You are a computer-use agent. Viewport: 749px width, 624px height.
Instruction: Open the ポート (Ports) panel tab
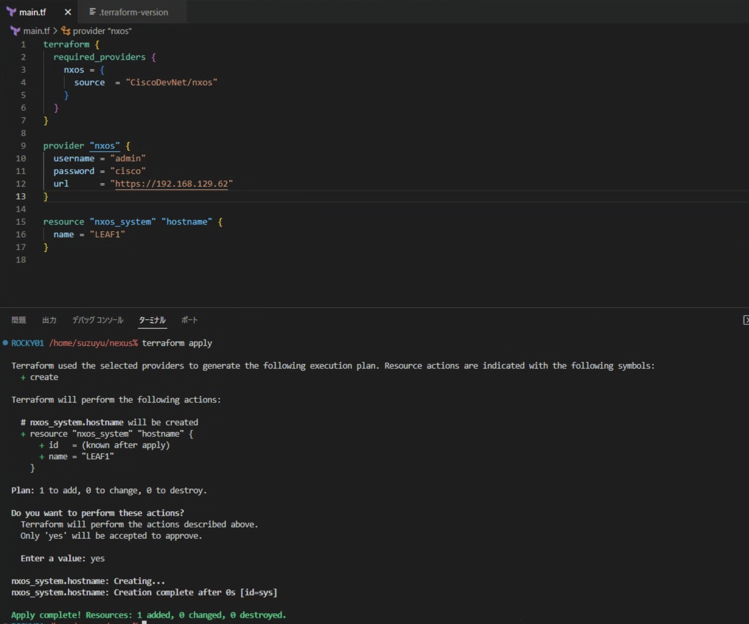coord(189,320)
